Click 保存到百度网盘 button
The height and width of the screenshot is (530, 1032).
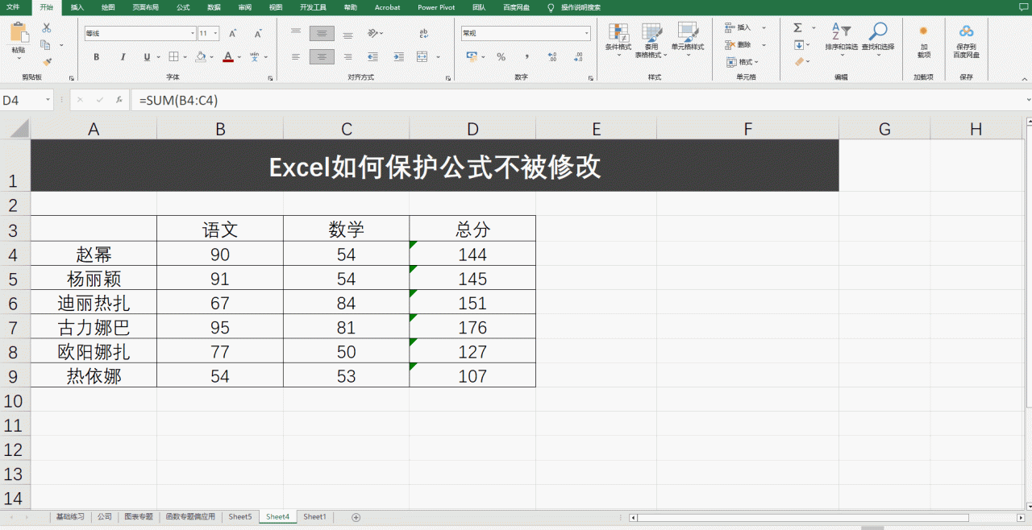[x=966, y=41]
